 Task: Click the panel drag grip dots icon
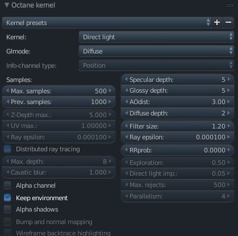click(230, 6)
